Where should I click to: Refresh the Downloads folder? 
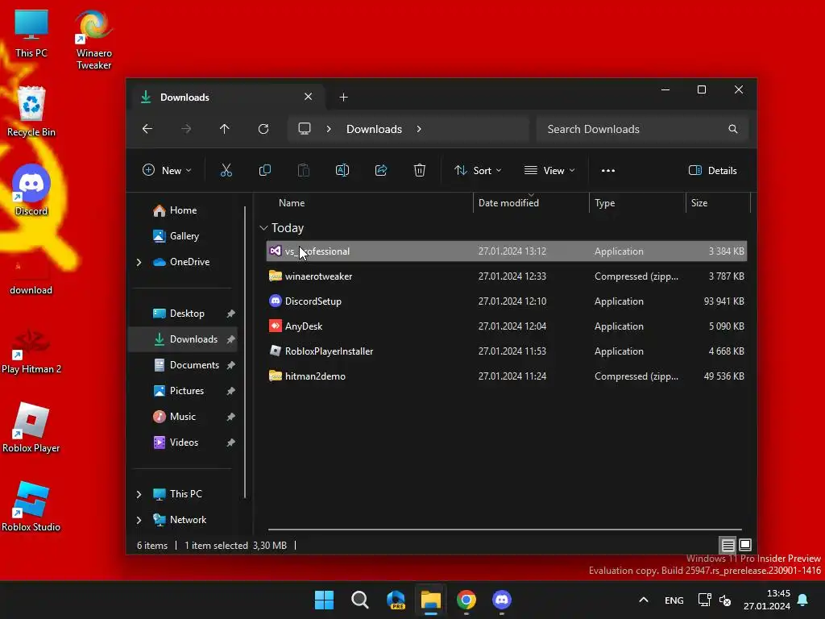point(263,129)
